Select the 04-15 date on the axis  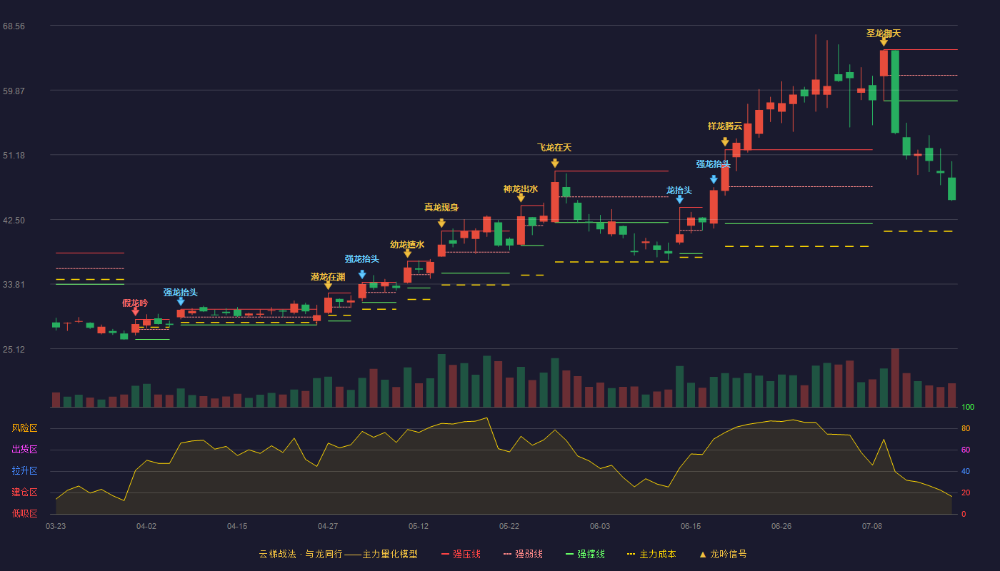(x=237, y=526)
